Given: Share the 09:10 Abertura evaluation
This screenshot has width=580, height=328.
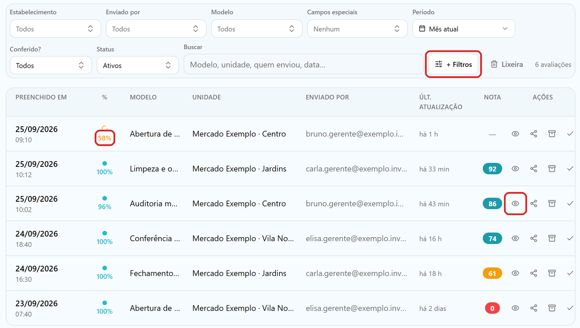Looking at the screenshot, I should pyautogui.click(x=534, y=134).
